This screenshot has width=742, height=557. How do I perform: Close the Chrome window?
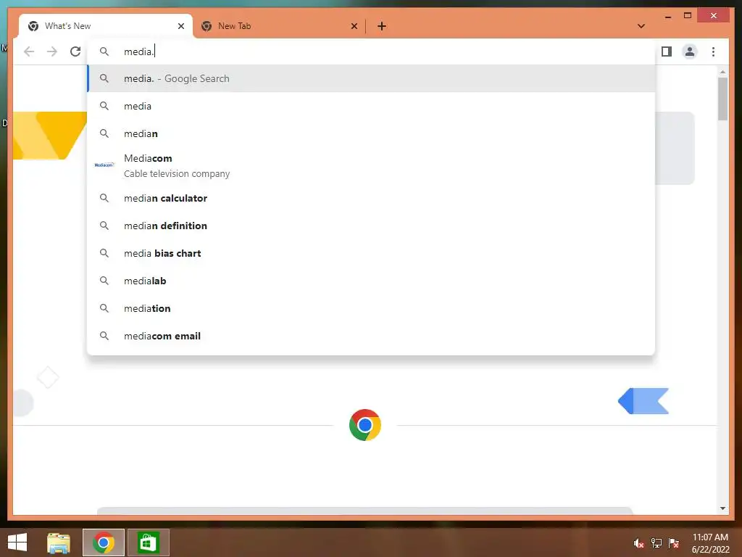[714, 16]
